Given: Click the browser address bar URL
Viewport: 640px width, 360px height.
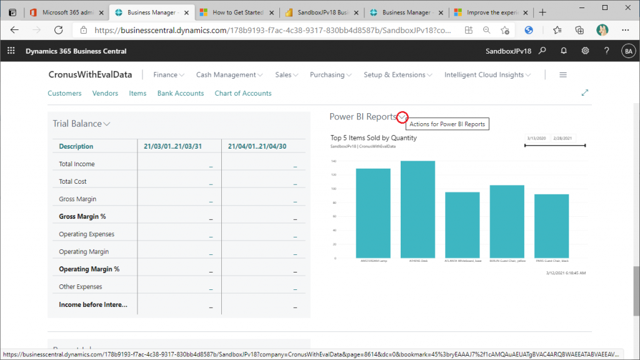Looking at the screenshot, I should (x=272, y=30).
